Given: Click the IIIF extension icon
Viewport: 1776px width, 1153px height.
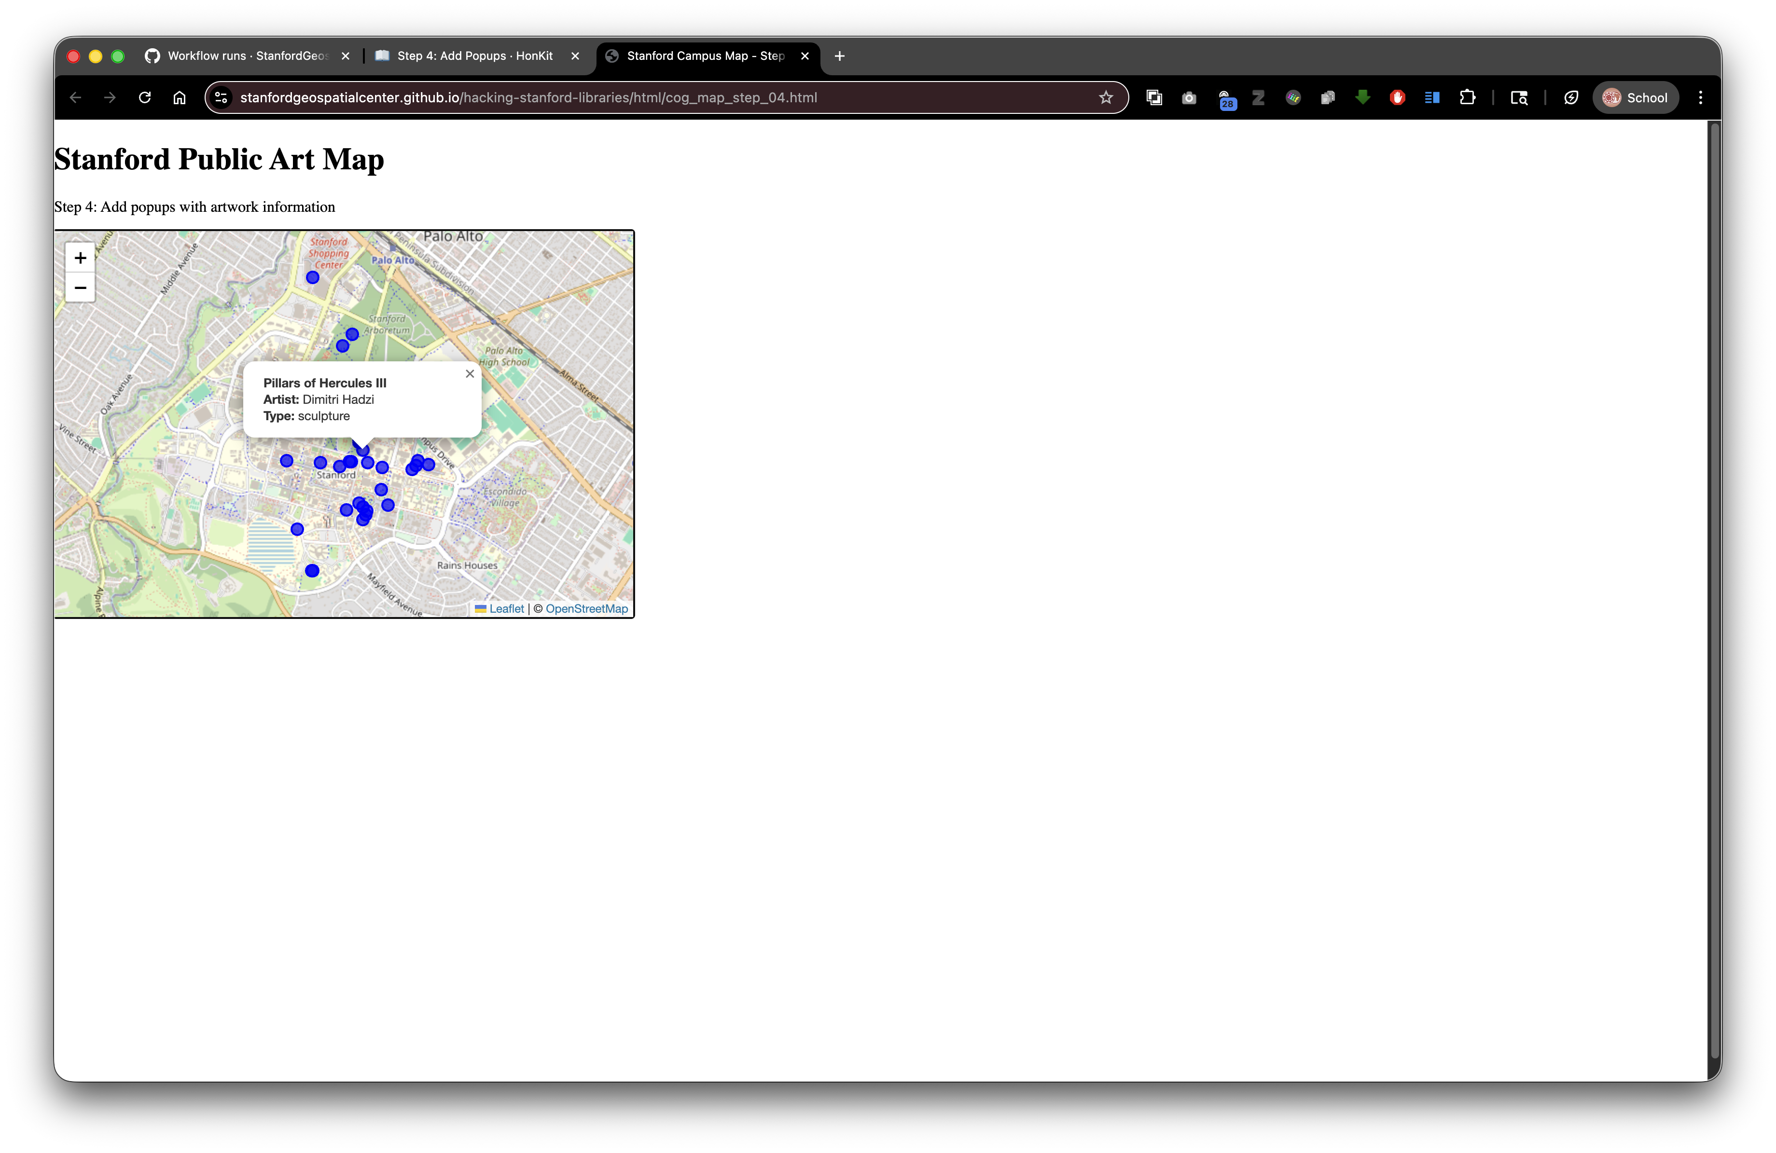Looking at the screenshot, I should point(1292,97).
